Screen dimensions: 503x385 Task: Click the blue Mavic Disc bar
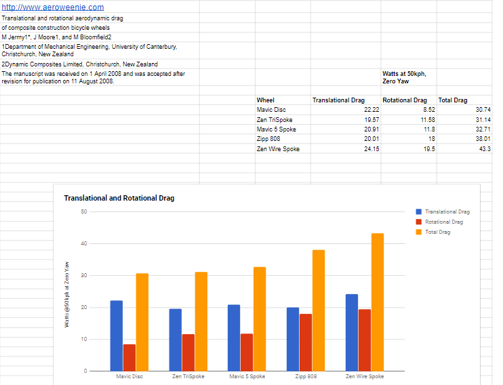click(116, 336)
